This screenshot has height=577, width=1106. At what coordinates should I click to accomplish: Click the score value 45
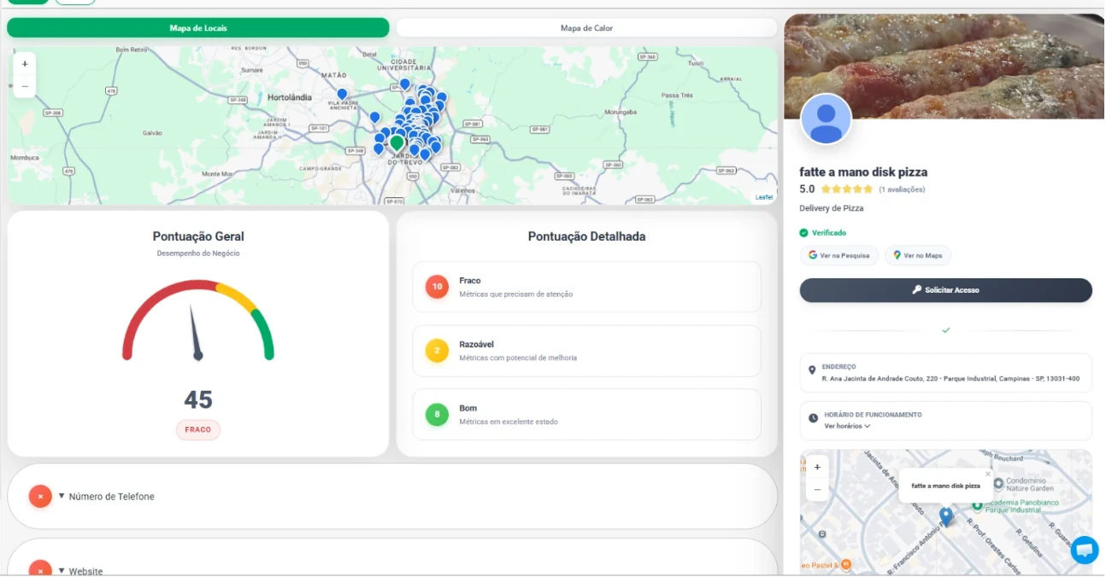(198, 399)
